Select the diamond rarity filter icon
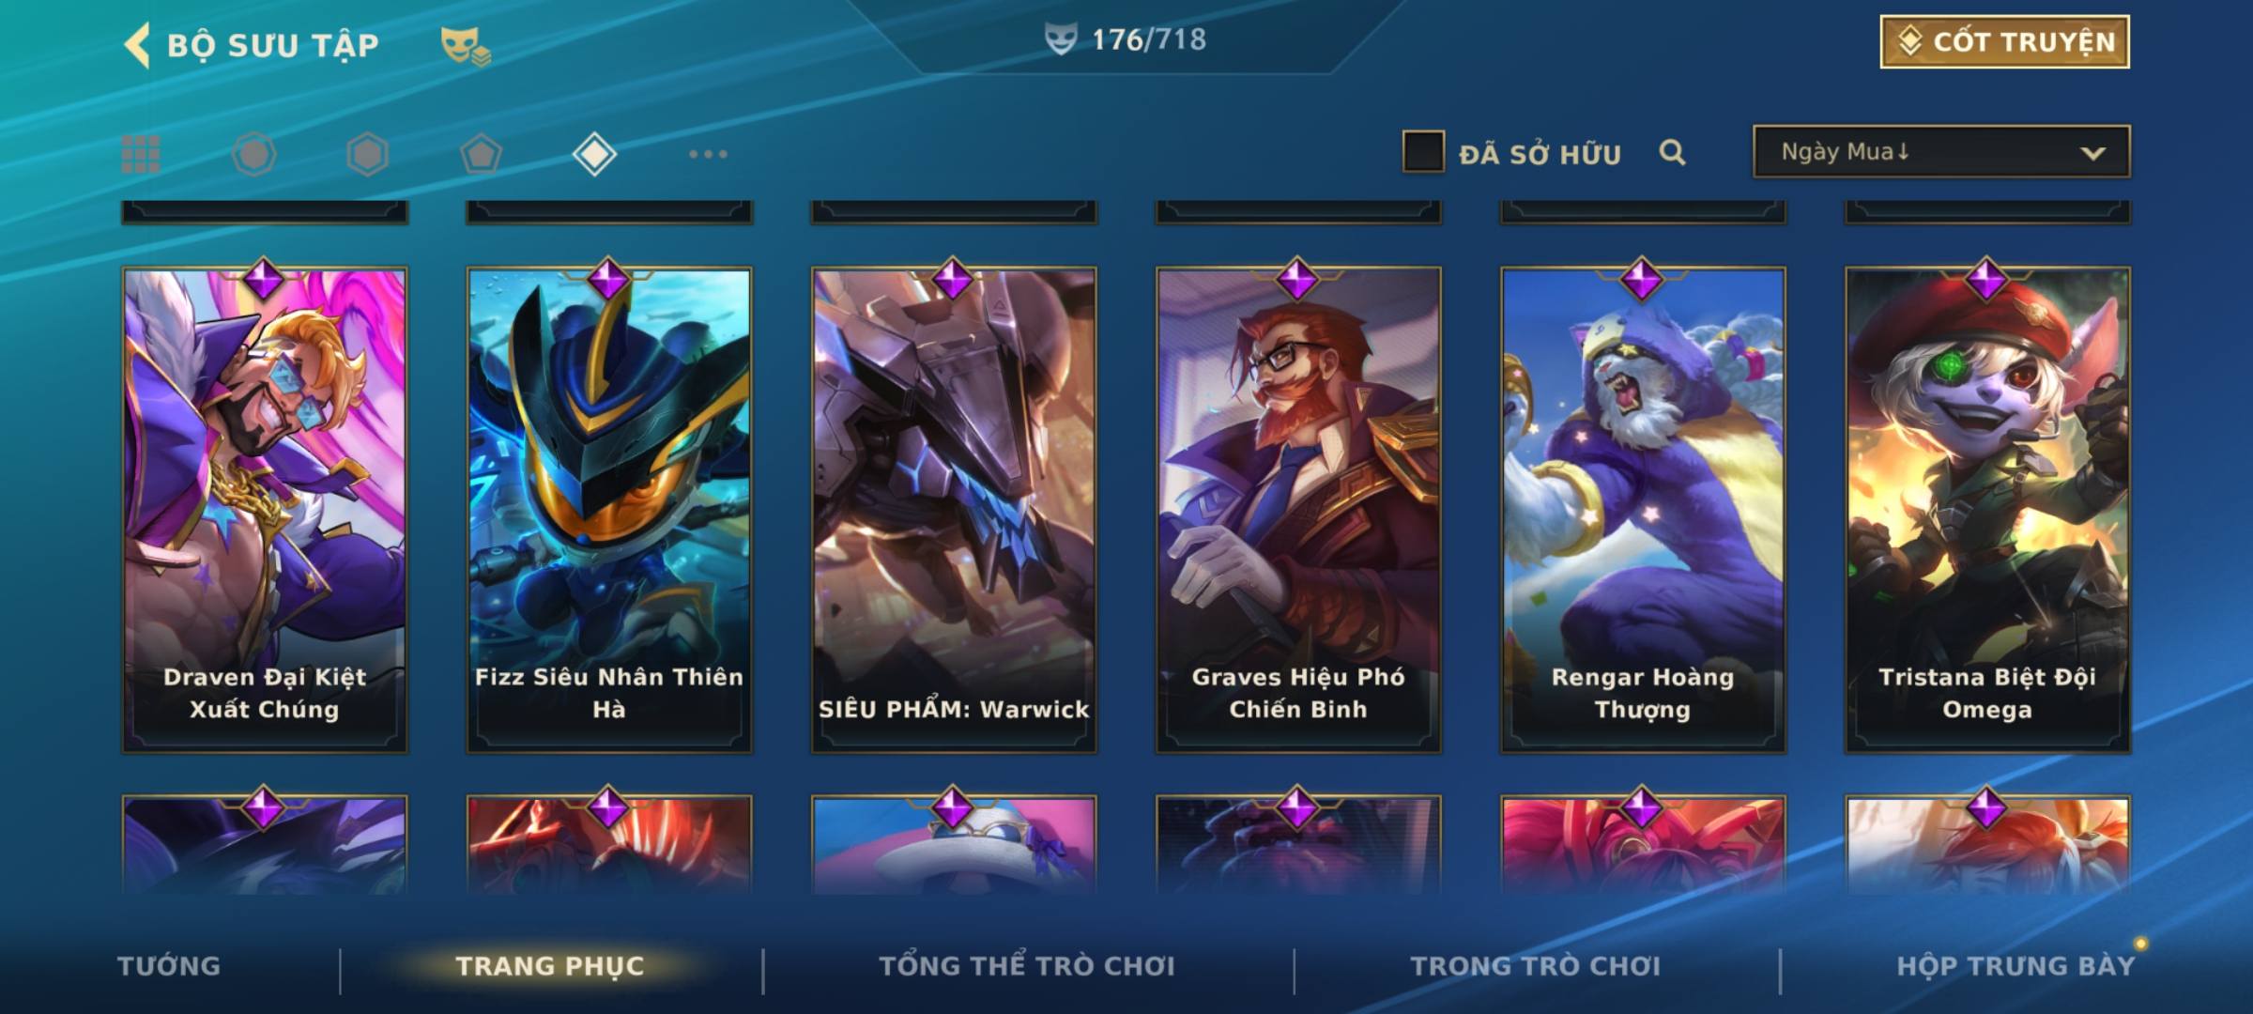 click(594, 154)
